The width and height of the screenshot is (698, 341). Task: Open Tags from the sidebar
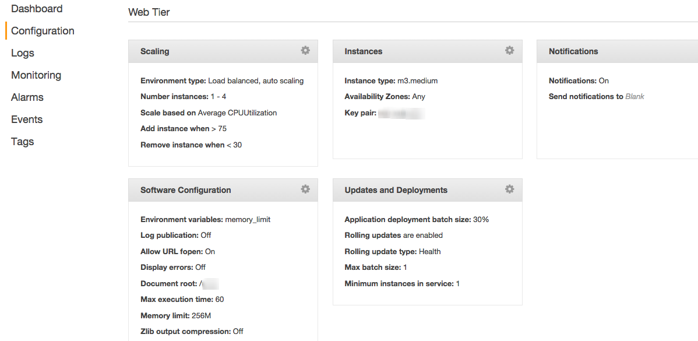pyautogui.click(x=23, y=142)
